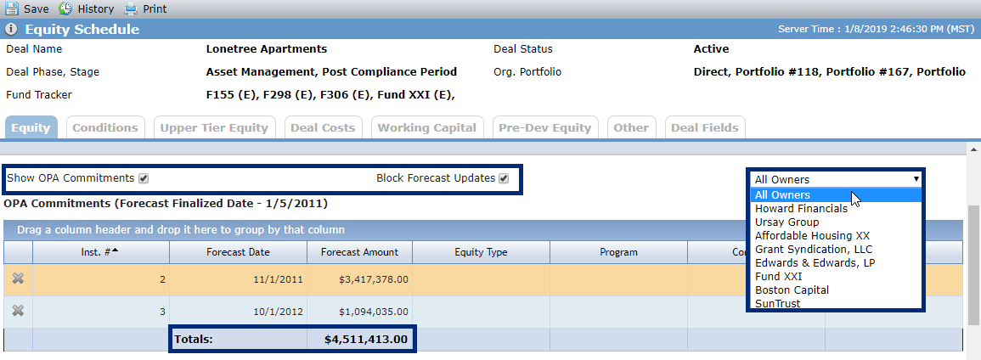The width and height of the screenshot is (981, 360).
Task: Delete installment 3 row with X icon
Action: pos(18,310)
